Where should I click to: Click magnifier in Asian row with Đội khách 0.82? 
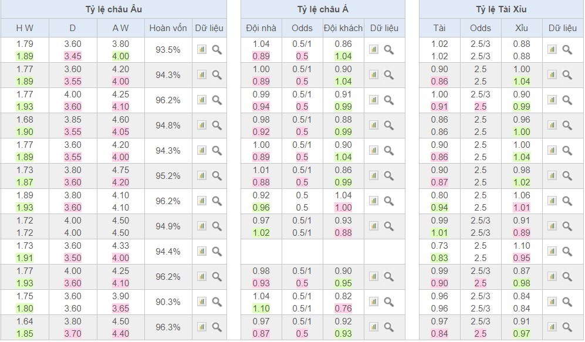click(x=388, y=302)
